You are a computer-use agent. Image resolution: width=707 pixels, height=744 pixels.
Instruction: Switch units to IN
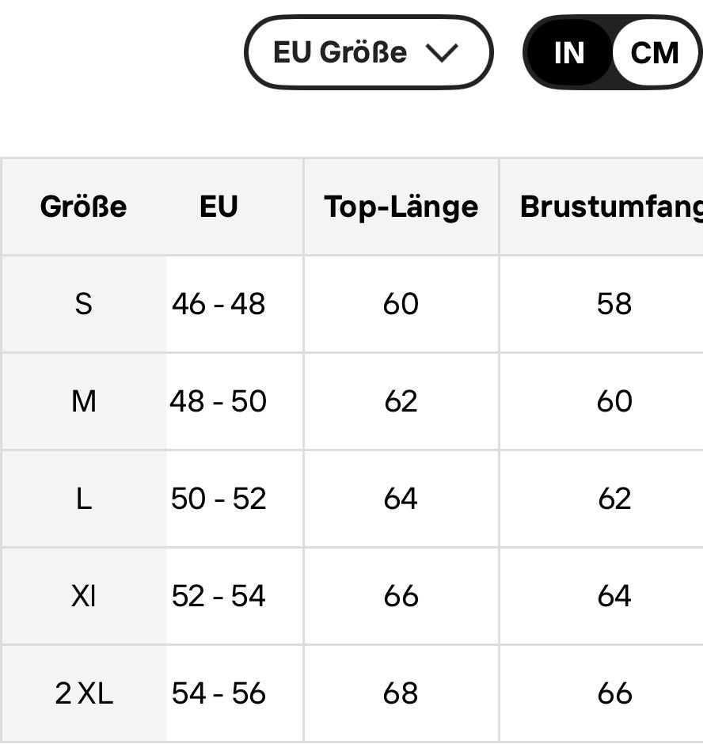[569, 52]
